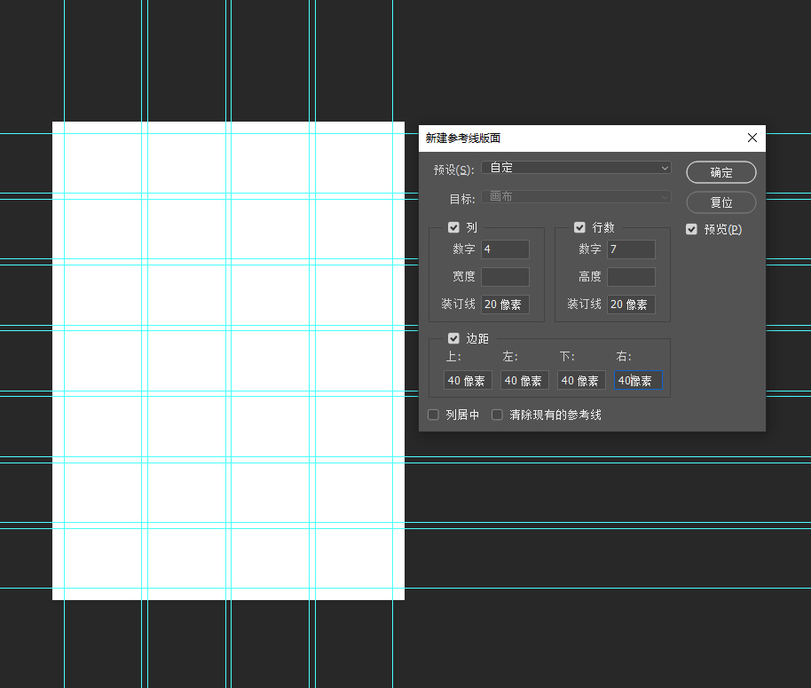The image size is (811, 688).
Task: Close the 新建参考线版面 dialog
Action: [752, 138]
